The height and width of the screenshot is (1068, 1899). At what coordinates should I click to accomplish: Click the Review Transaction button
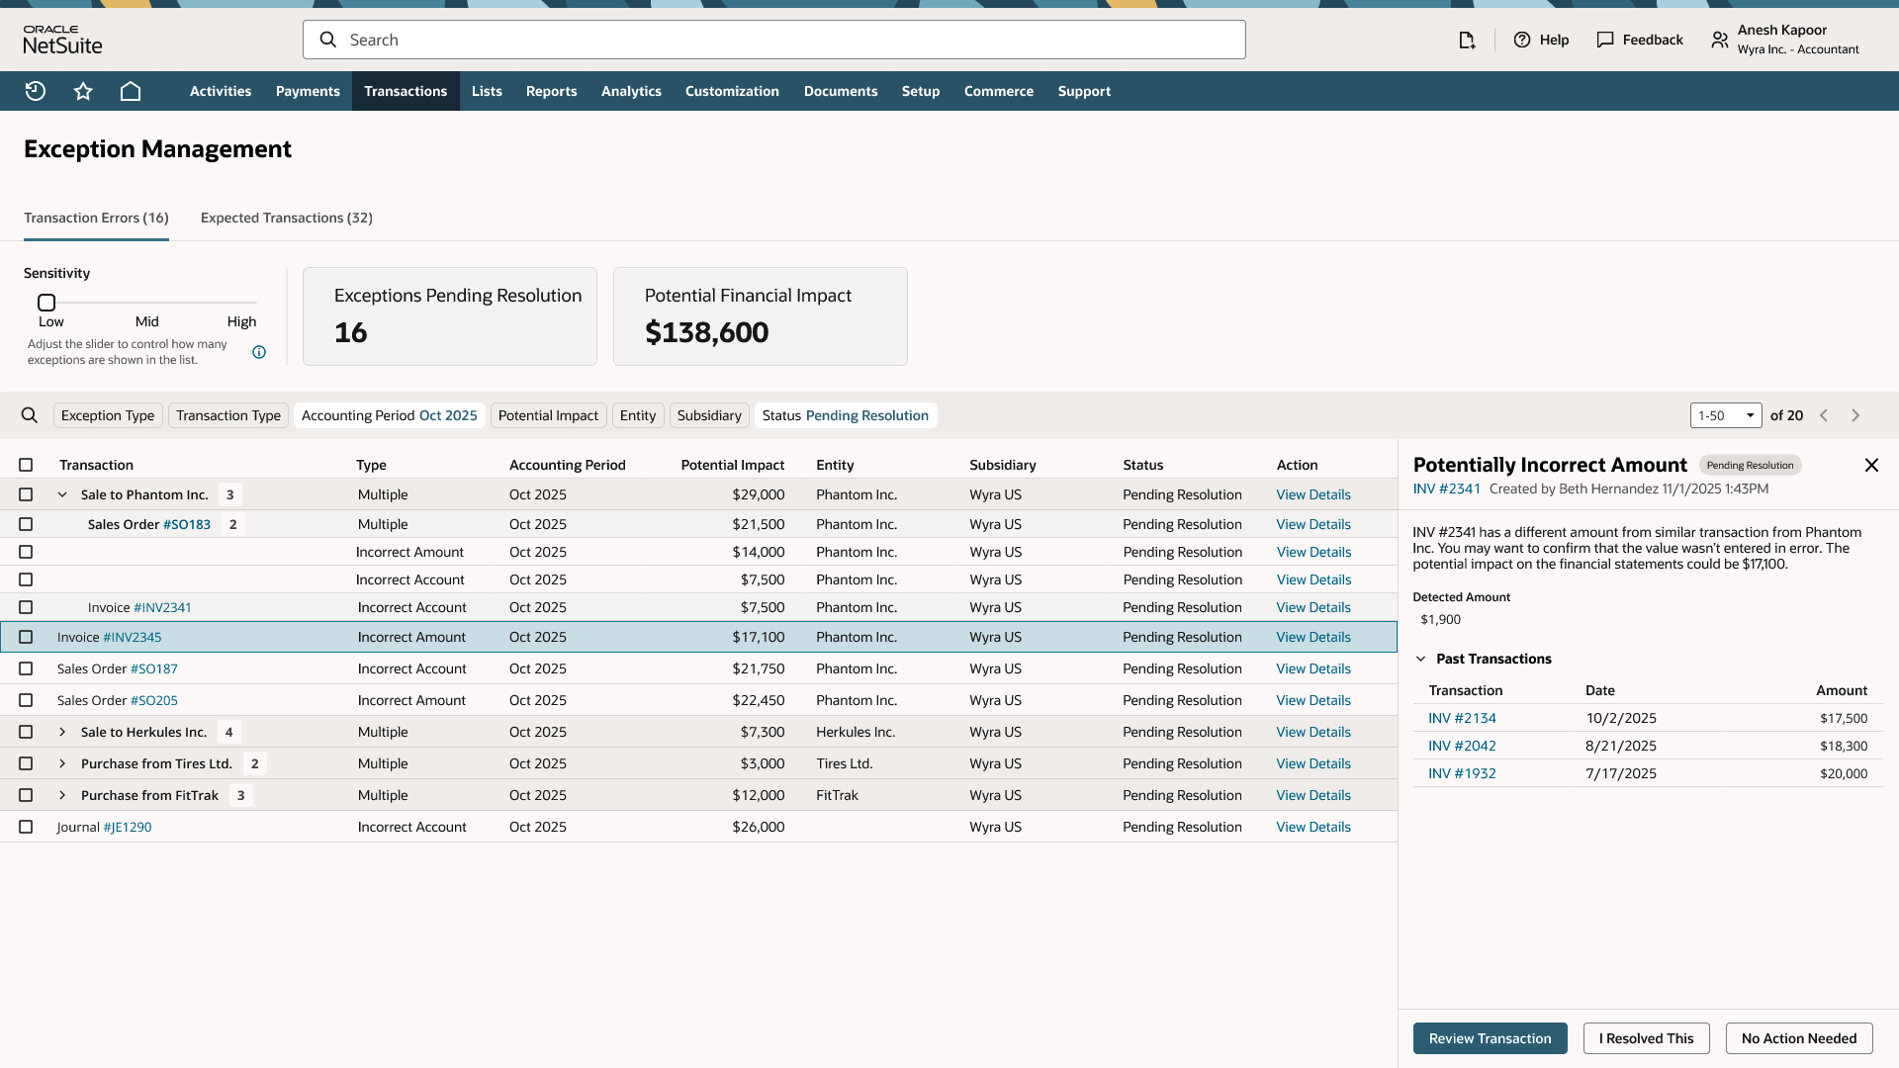click(x=1490, y=1038)
